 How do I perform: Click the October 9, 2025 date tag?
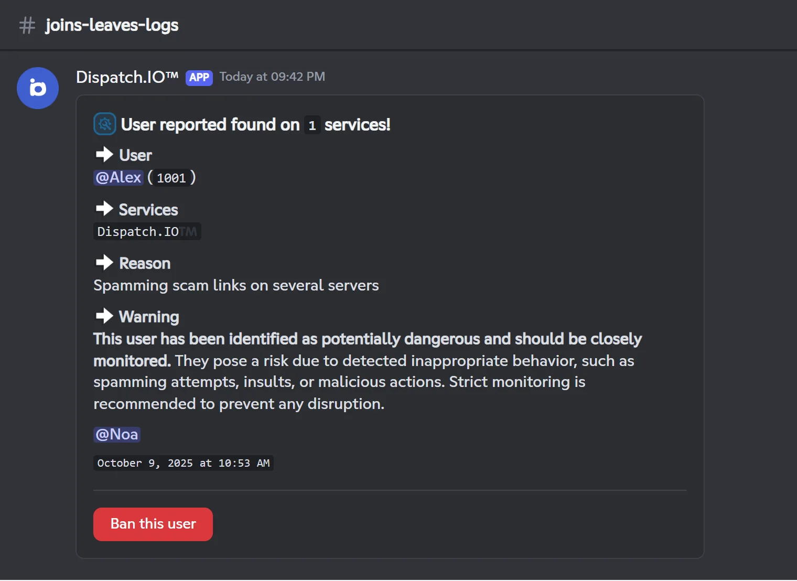(x=184, y=463)
